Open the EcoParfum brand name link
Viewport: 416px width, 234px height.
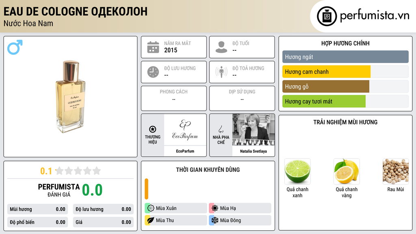tap(185, 151)
